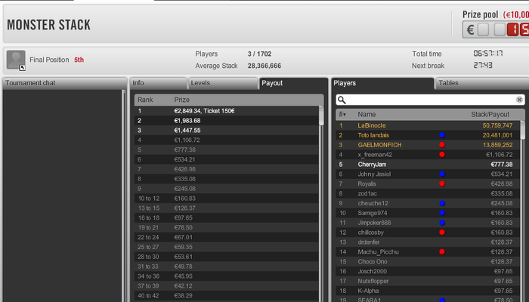Image resolution: width=529 pixels, height=302 pixels.
Task: Click the red dot beside chillcosby
Action: coord(442,233)
